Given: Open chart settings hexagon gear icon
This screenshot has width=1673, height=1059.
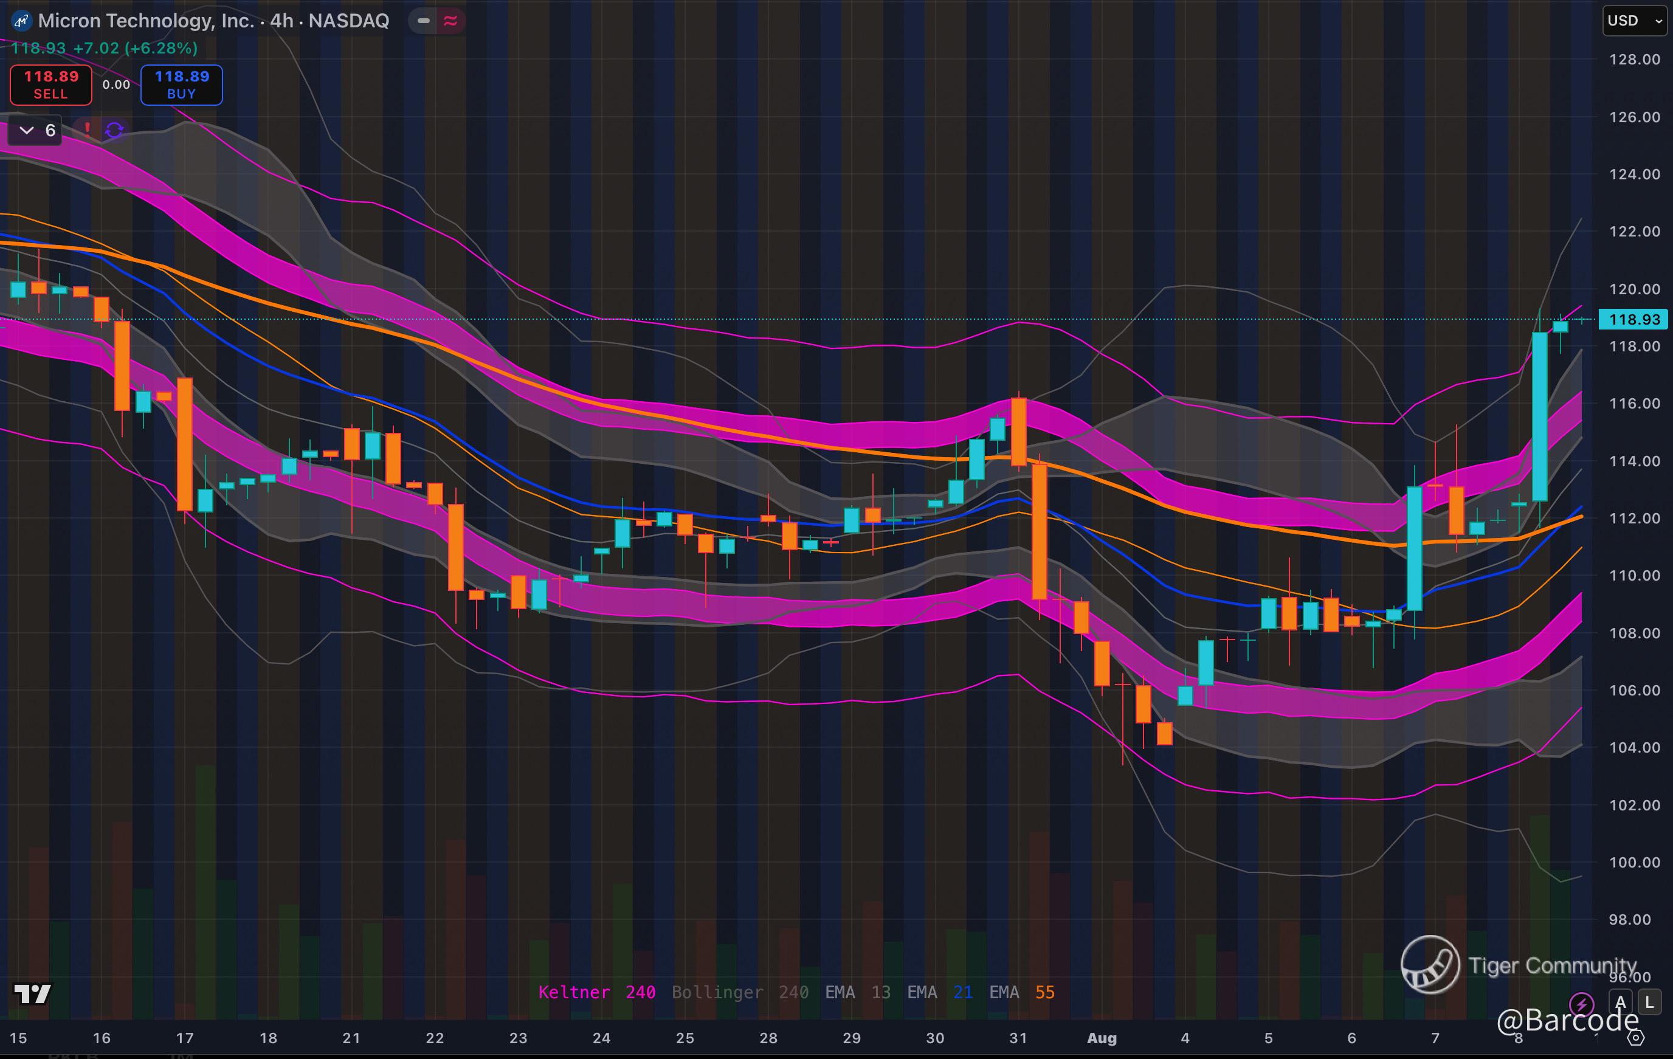Looking at the screenshot, I should [x=1636, y=1038].
